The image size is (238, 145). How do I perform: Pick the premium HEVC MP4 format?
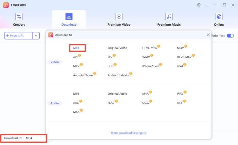[149, 48]
